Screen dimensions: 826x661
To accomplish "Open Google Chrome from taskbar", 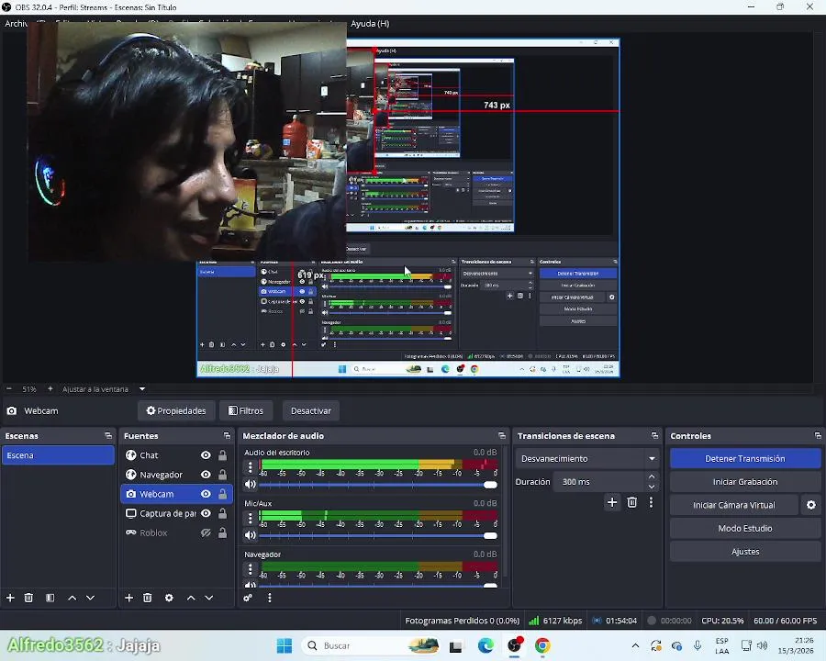I will tap(542, 645).
